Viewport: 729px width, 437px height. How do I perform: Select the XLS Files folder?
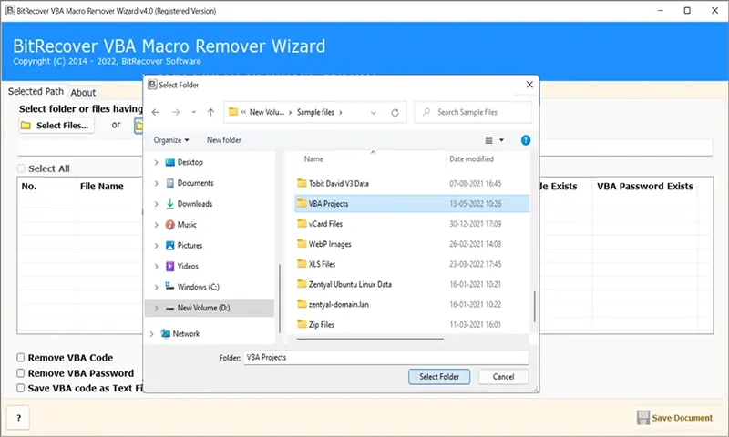click(316, 264)
